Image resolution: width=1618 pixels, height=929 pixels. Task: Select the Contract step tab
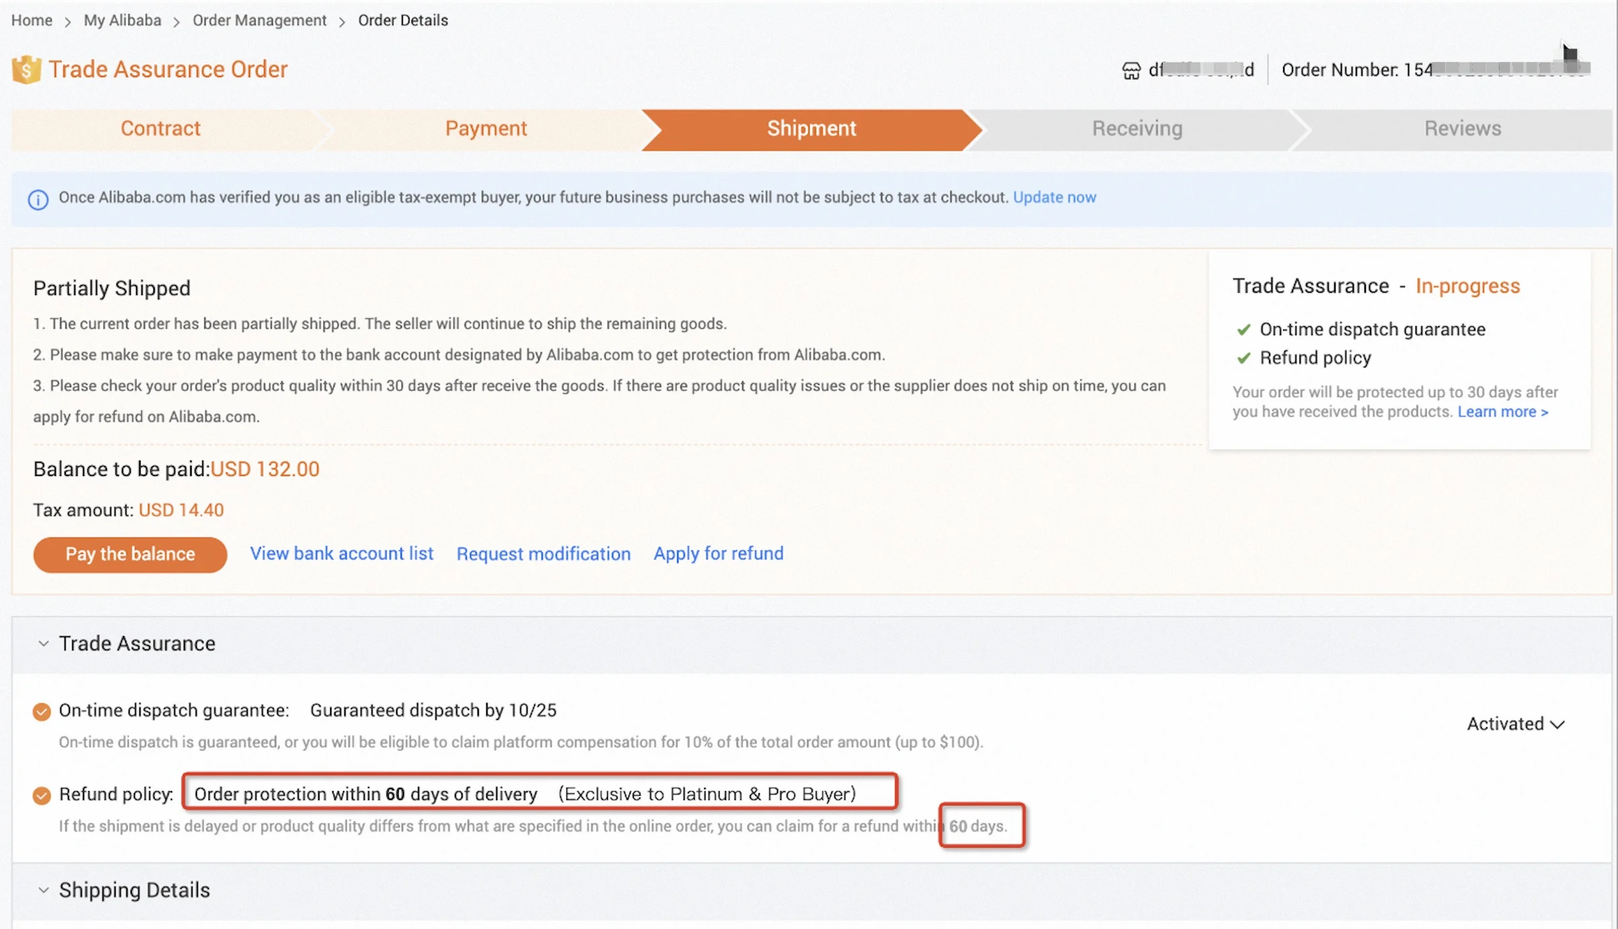[x=160, y=128]
